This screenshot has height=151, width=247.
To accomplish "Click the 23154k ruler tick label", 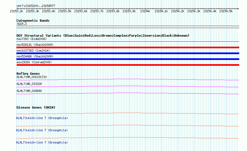I will [x=145, y=11].
